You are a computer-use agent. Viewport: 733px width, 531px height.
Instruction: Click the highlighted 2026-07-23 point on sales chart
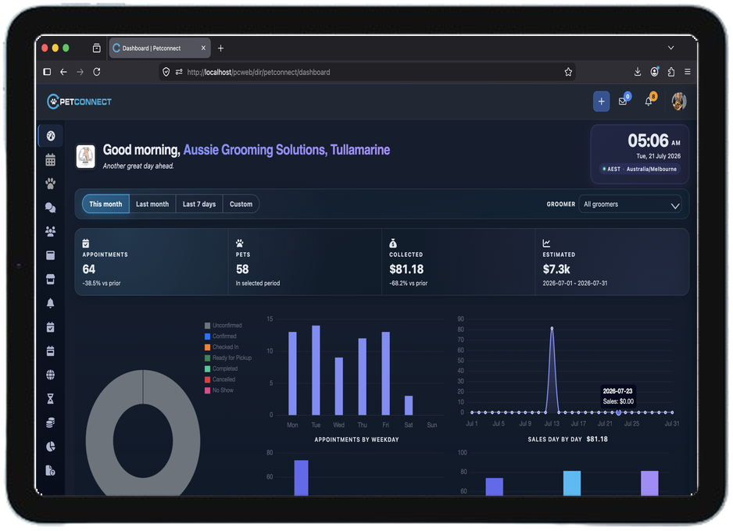618,412
